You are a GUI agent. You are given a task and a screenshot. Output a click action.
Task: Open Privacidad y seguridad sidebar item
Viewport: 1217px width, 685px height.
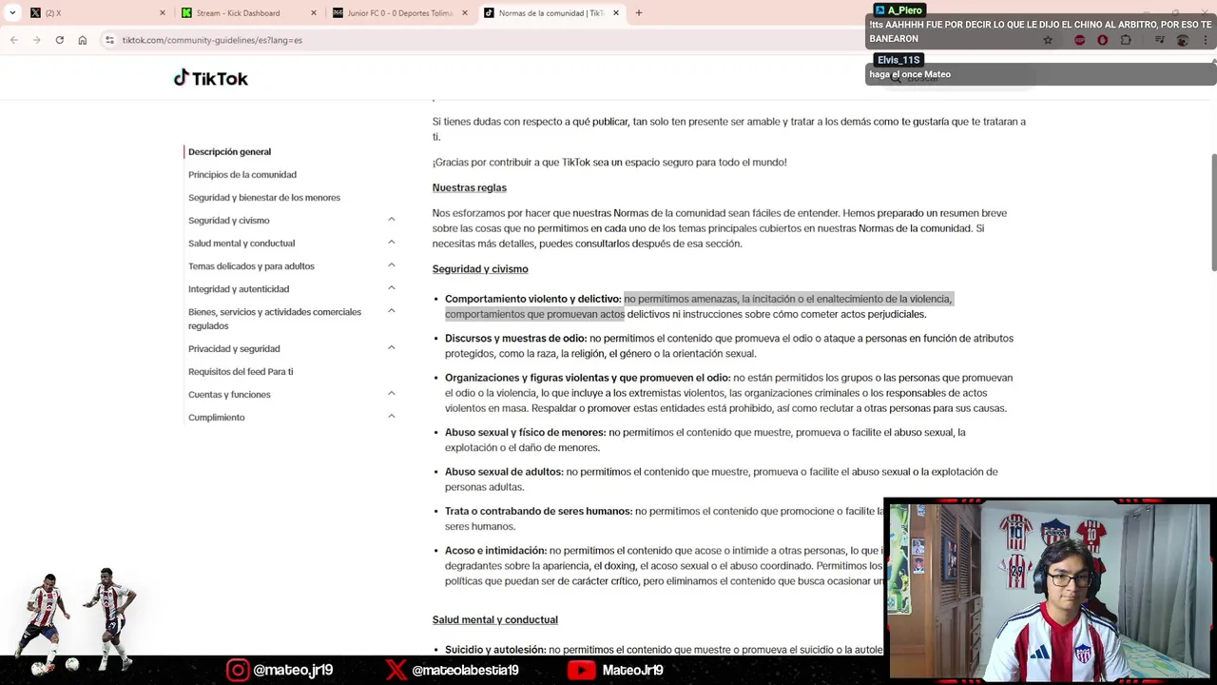[234, 348]
